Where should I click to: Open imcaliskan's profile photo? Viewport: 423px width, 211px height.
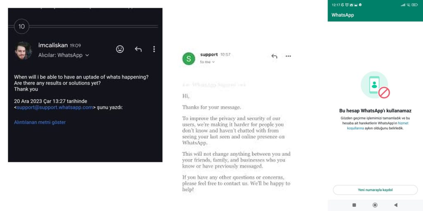click(23, 50)
